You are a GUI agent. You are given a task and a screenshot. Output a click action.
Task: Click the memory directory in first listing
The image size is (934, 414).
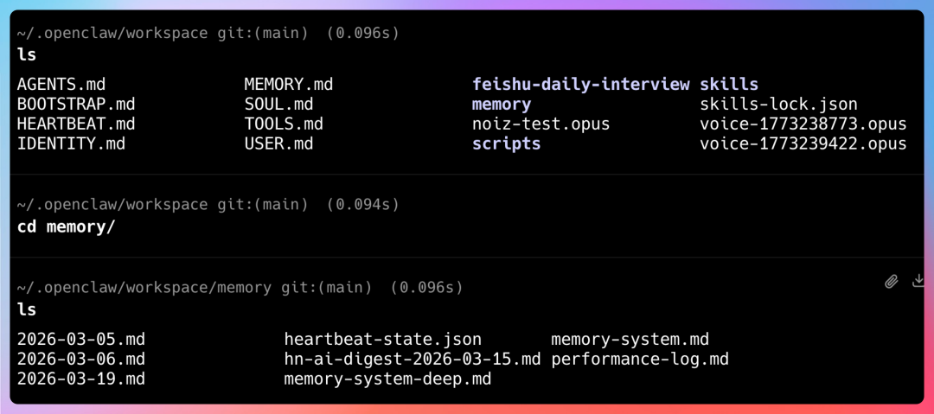tap(501, 105)
